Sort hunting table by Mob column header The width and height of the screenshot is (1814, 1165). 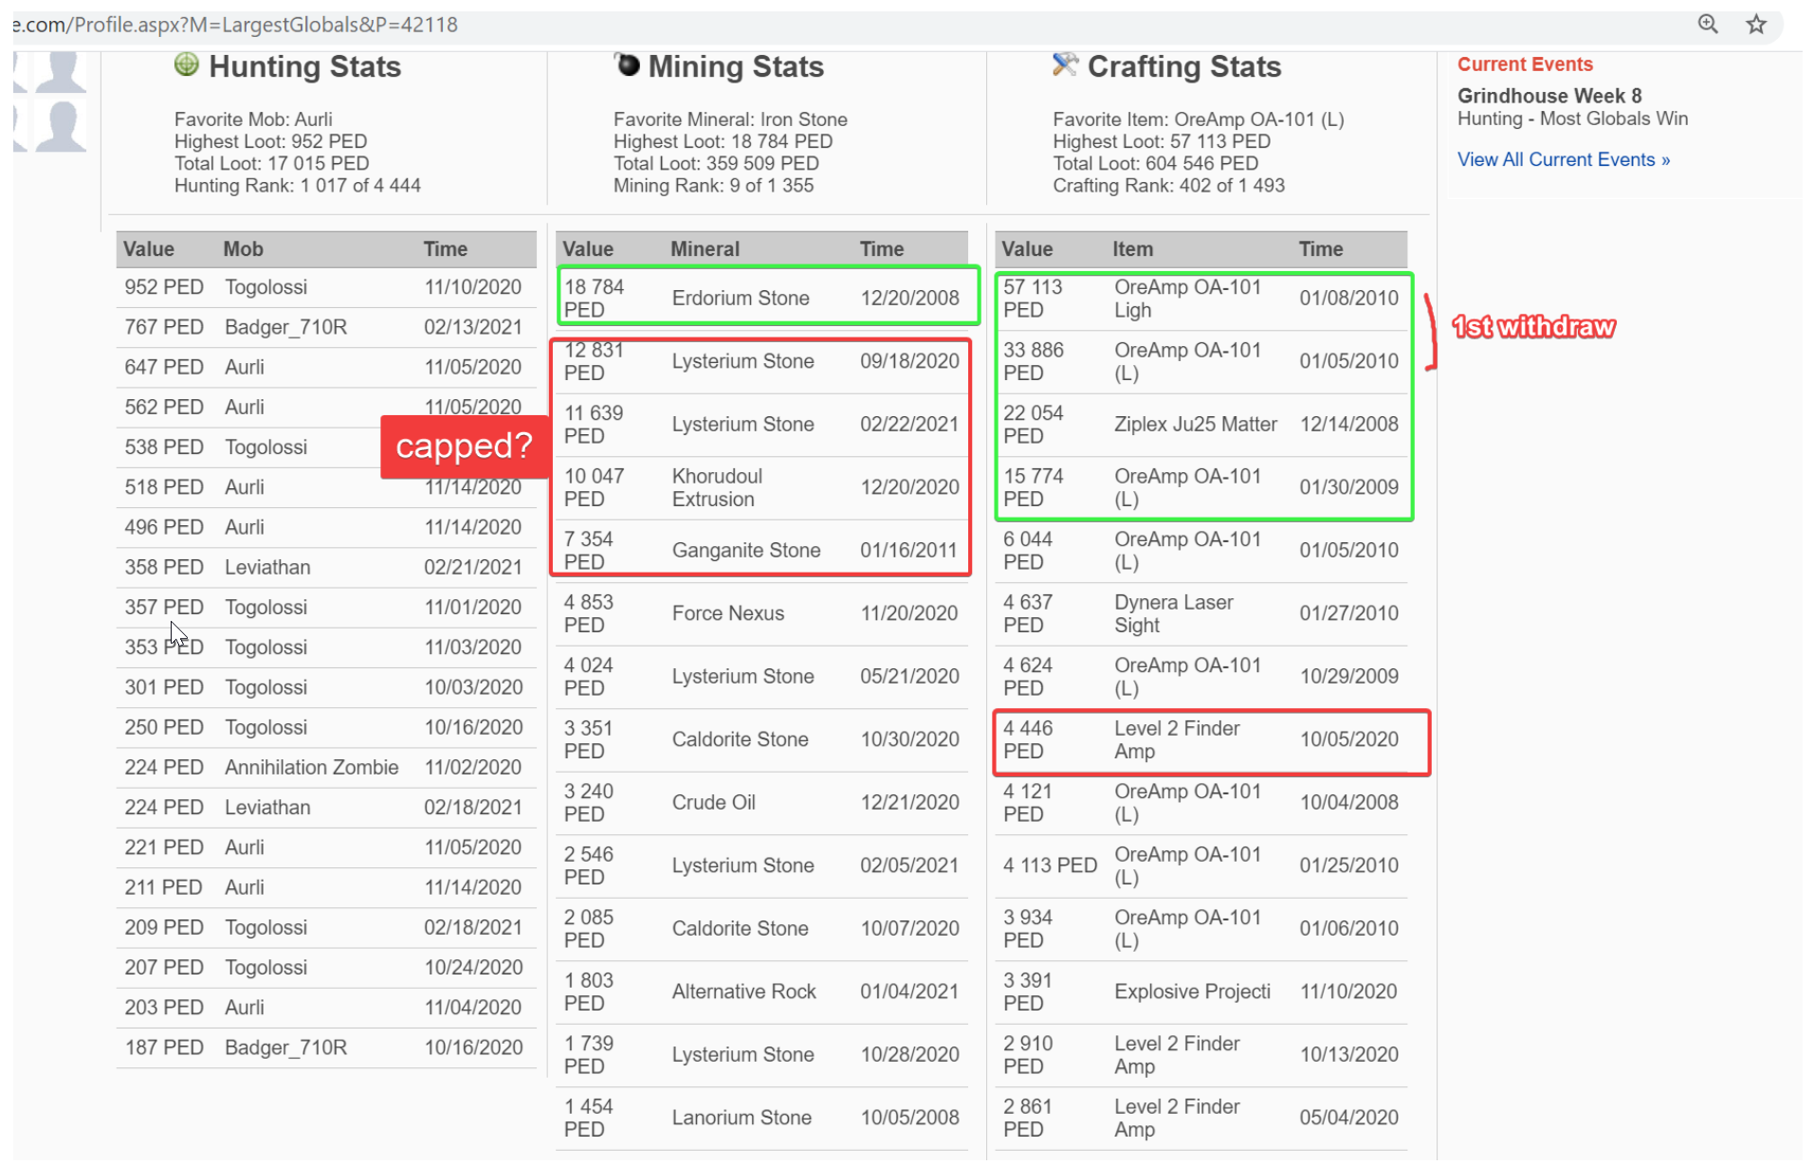point(243,249)
